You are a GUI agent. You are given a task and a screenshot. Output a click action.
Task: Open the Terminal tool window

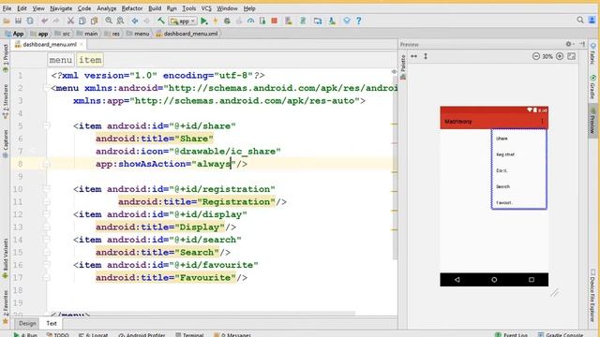pos(189,335)
